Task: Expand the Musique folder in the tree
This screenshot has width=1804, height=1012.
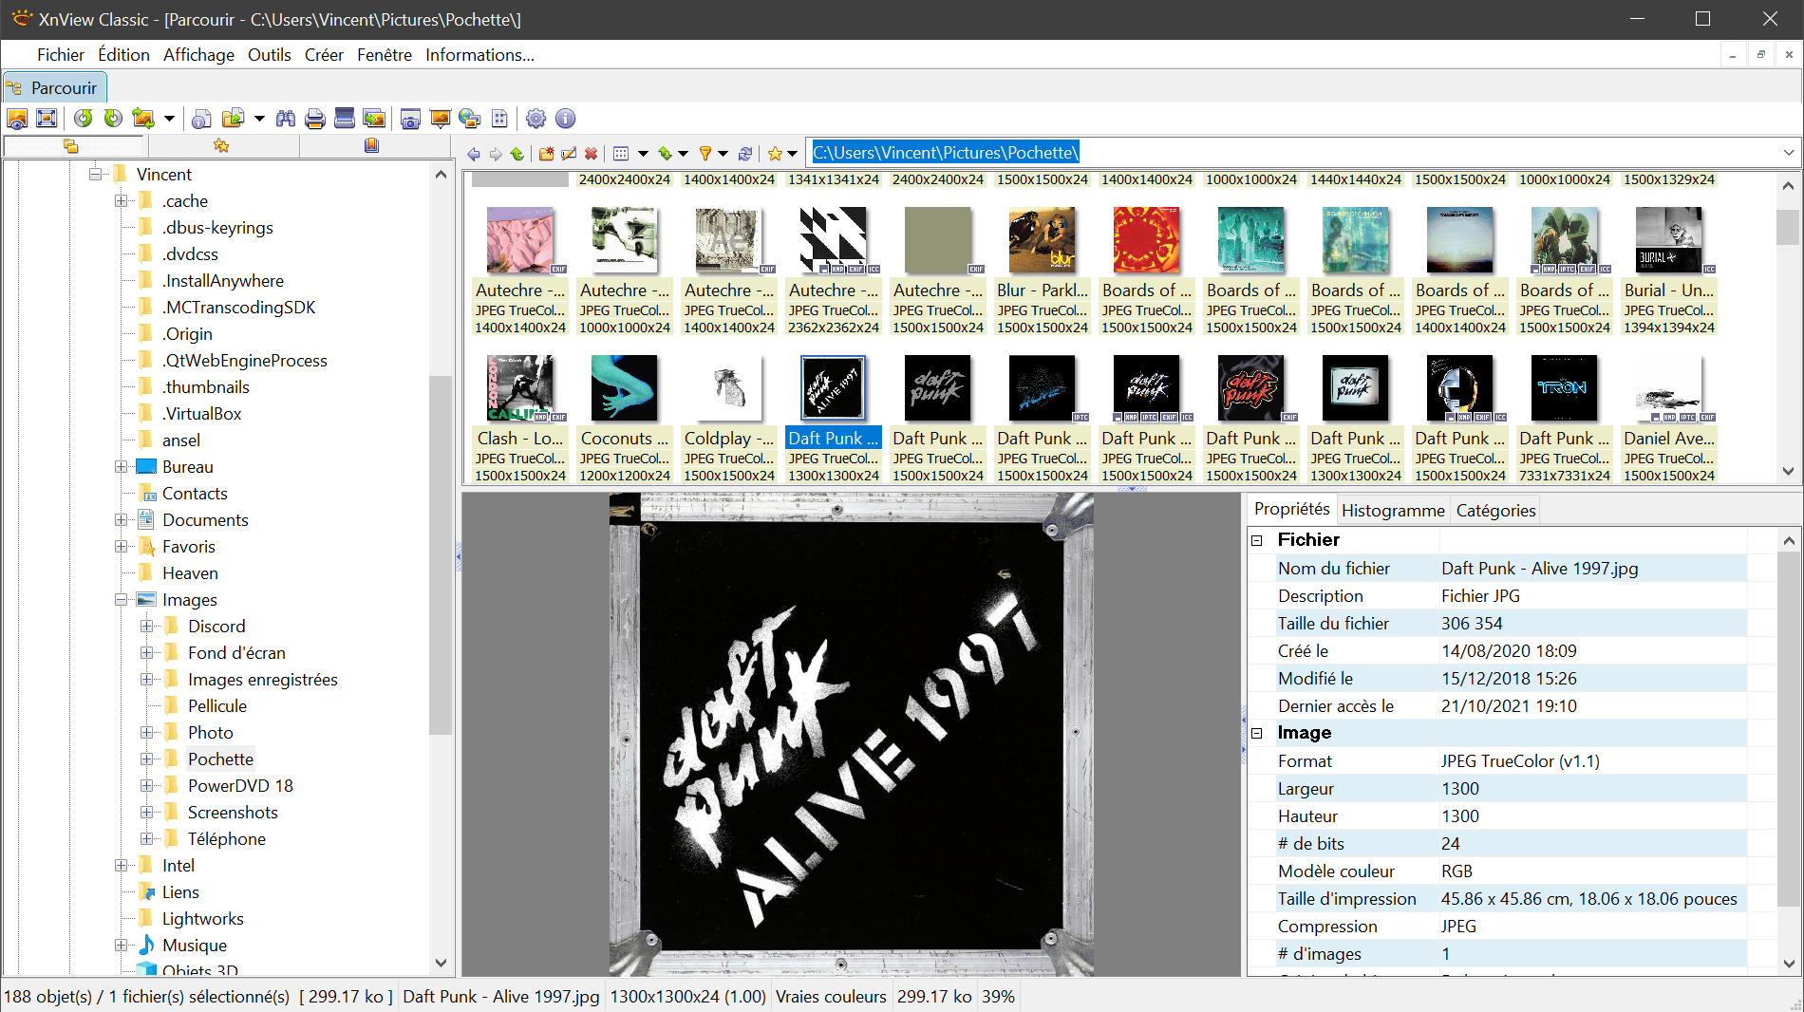Action: pyautogui.click(x=121, y=946)
